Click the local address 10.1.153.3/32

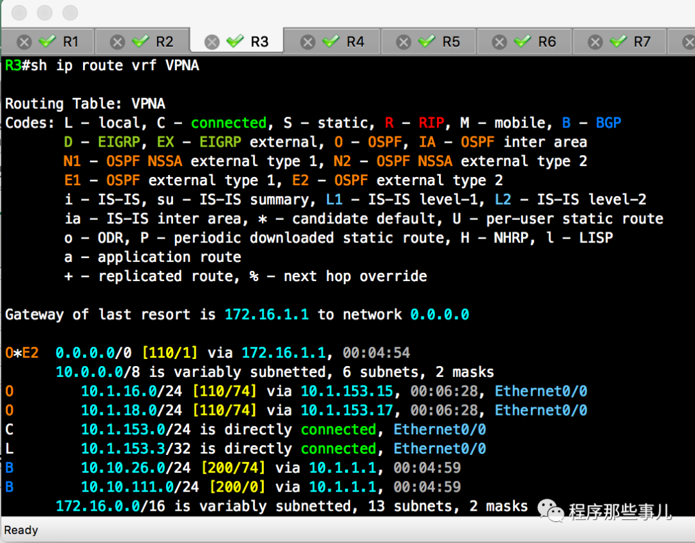click(136, 448)
